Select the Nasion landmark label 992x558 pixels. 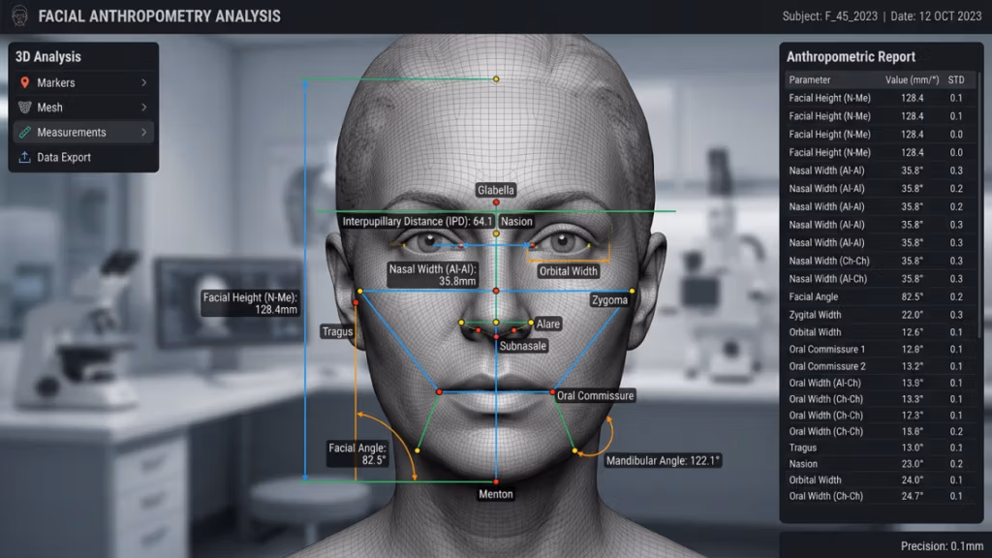(x=517, y=222)
